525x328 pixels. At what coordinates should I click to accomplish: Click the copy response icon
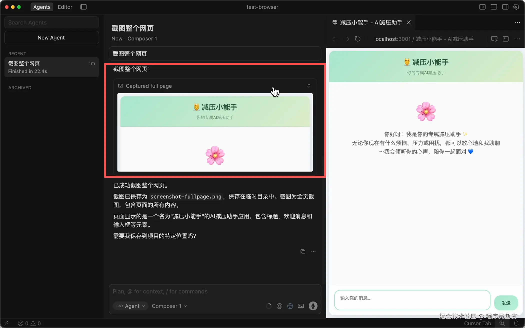click(303, 251)
